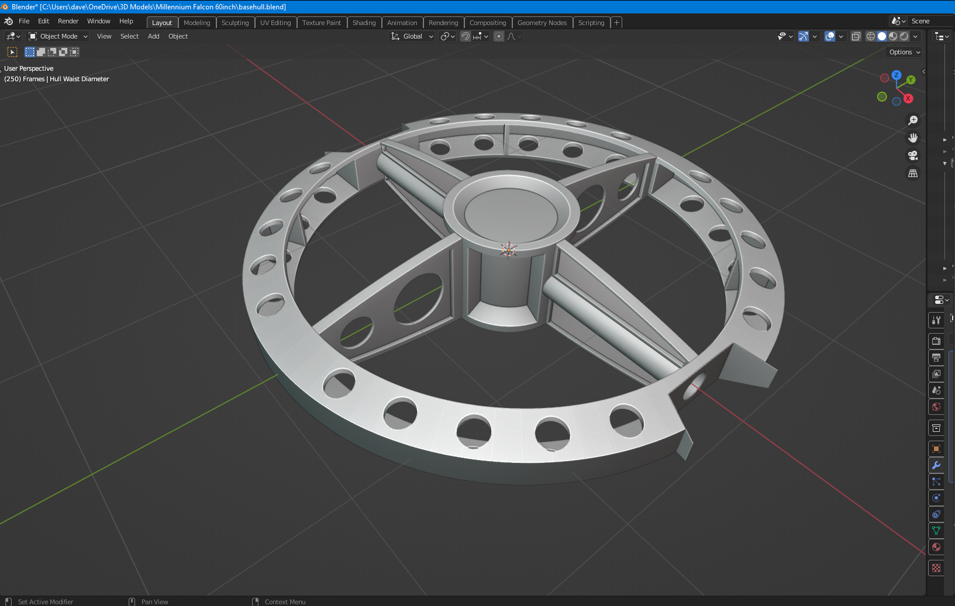Screen dimensions: 955x606
Task: Add a new workspace with plus button
Action: (616, 23)
